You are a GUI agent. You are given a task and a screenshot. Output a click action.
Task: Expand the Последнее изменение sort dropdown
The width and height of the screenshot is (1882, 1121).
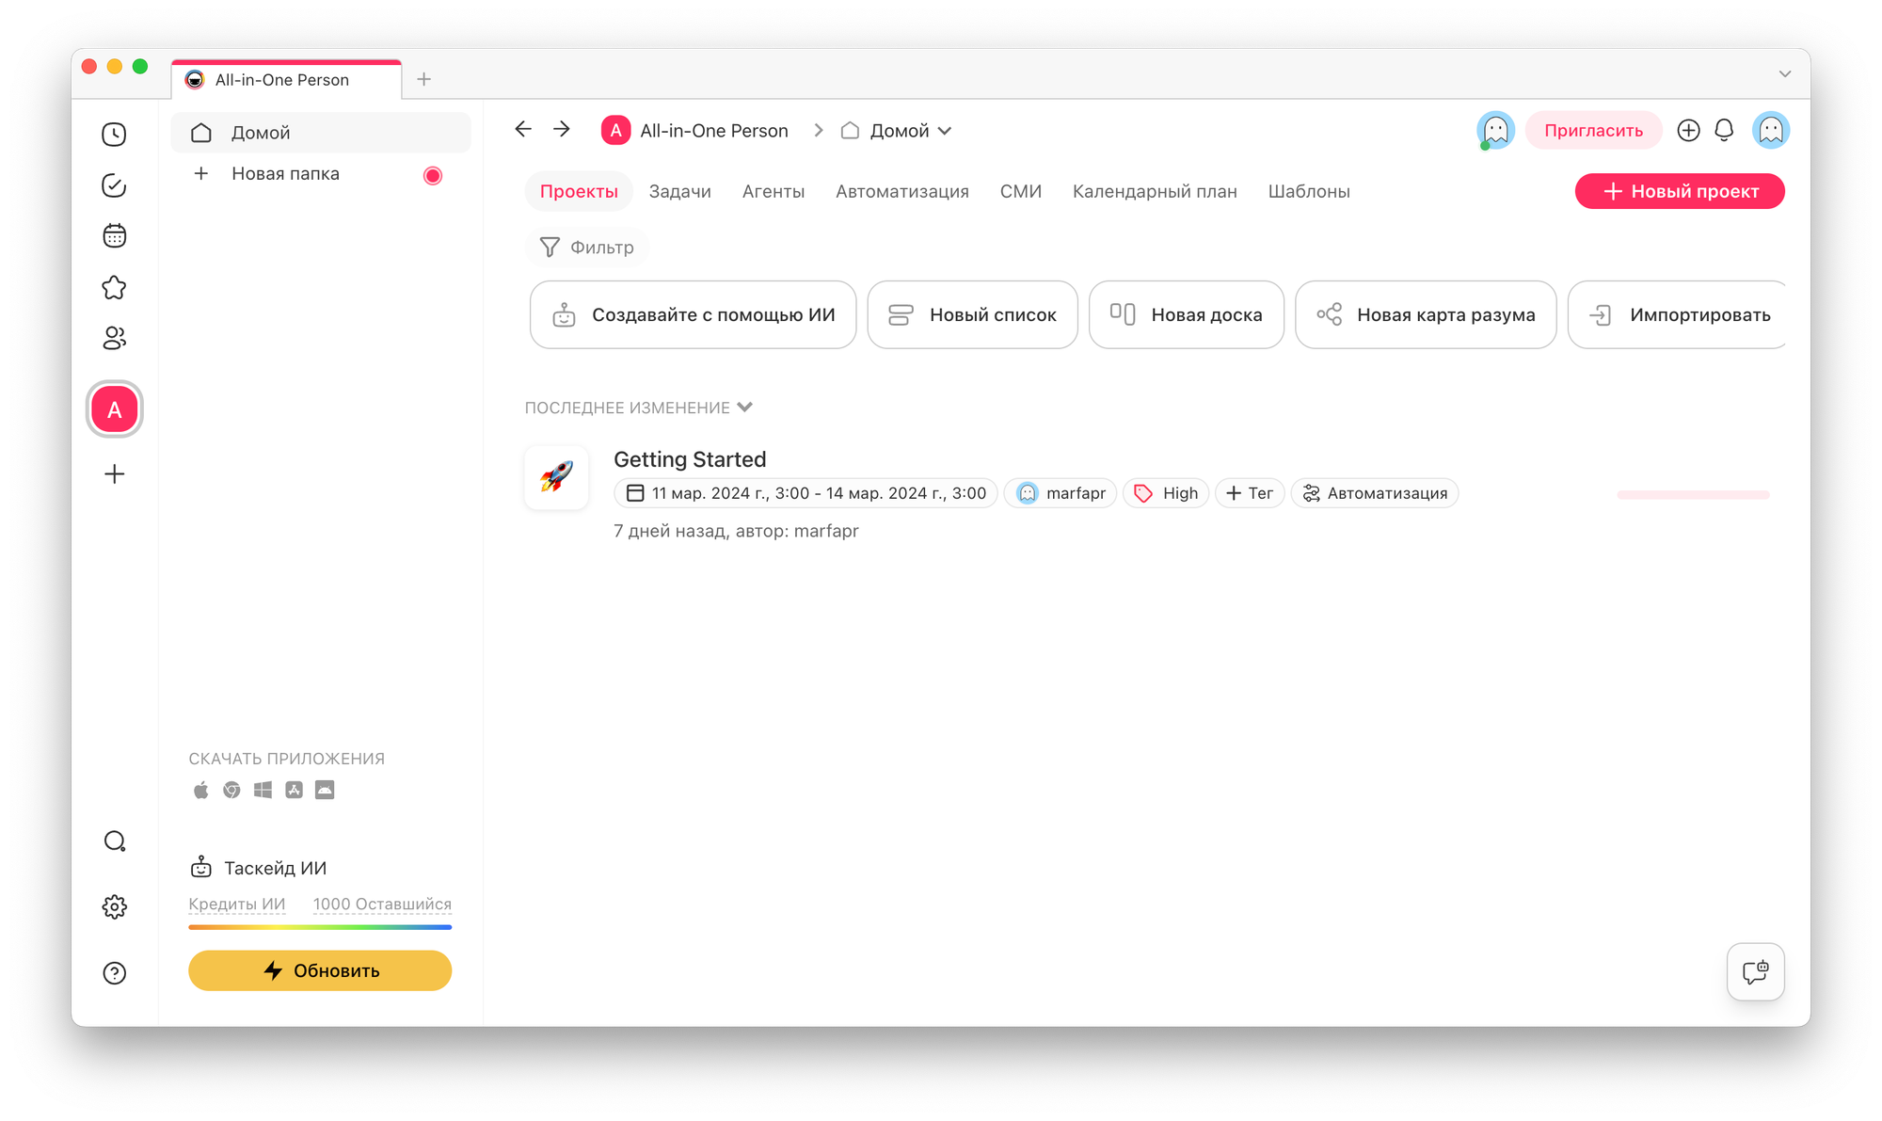(x=744, y=408)
